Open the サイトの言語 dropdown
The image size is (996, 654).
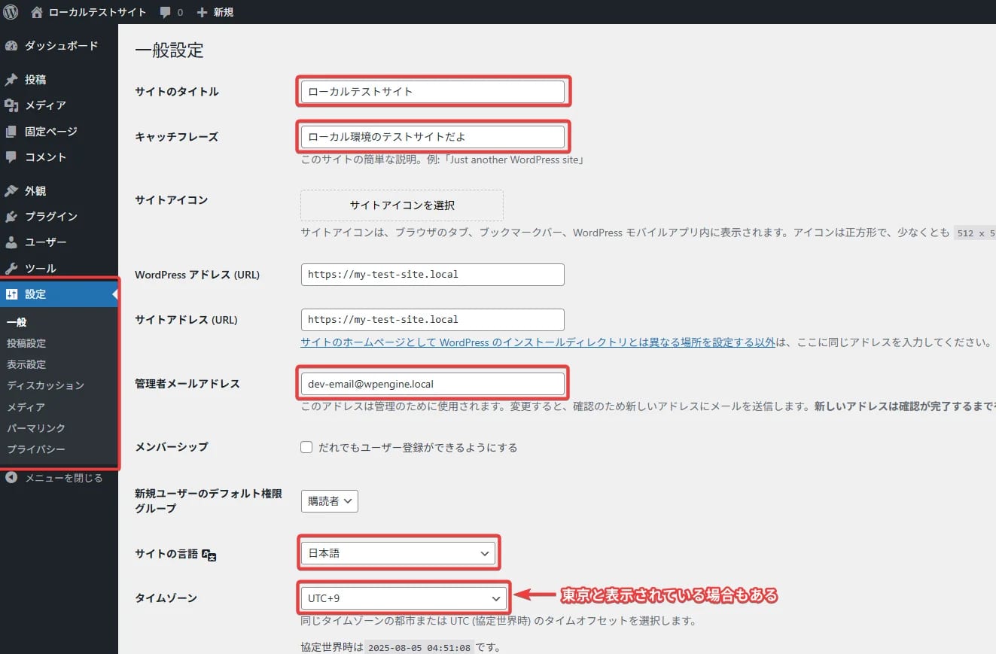[x=398, y=552]
